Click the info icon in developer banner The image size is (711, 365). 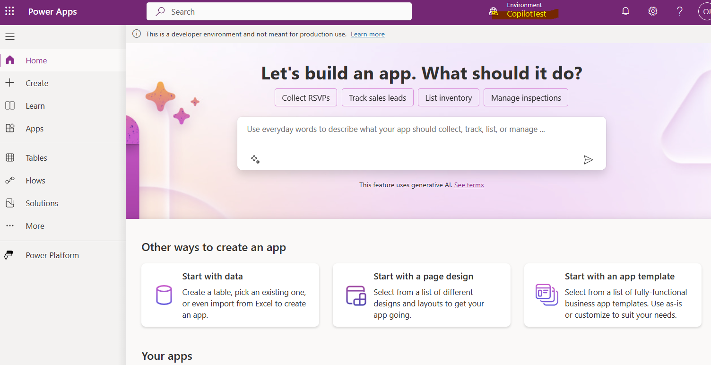coord(137,34)
